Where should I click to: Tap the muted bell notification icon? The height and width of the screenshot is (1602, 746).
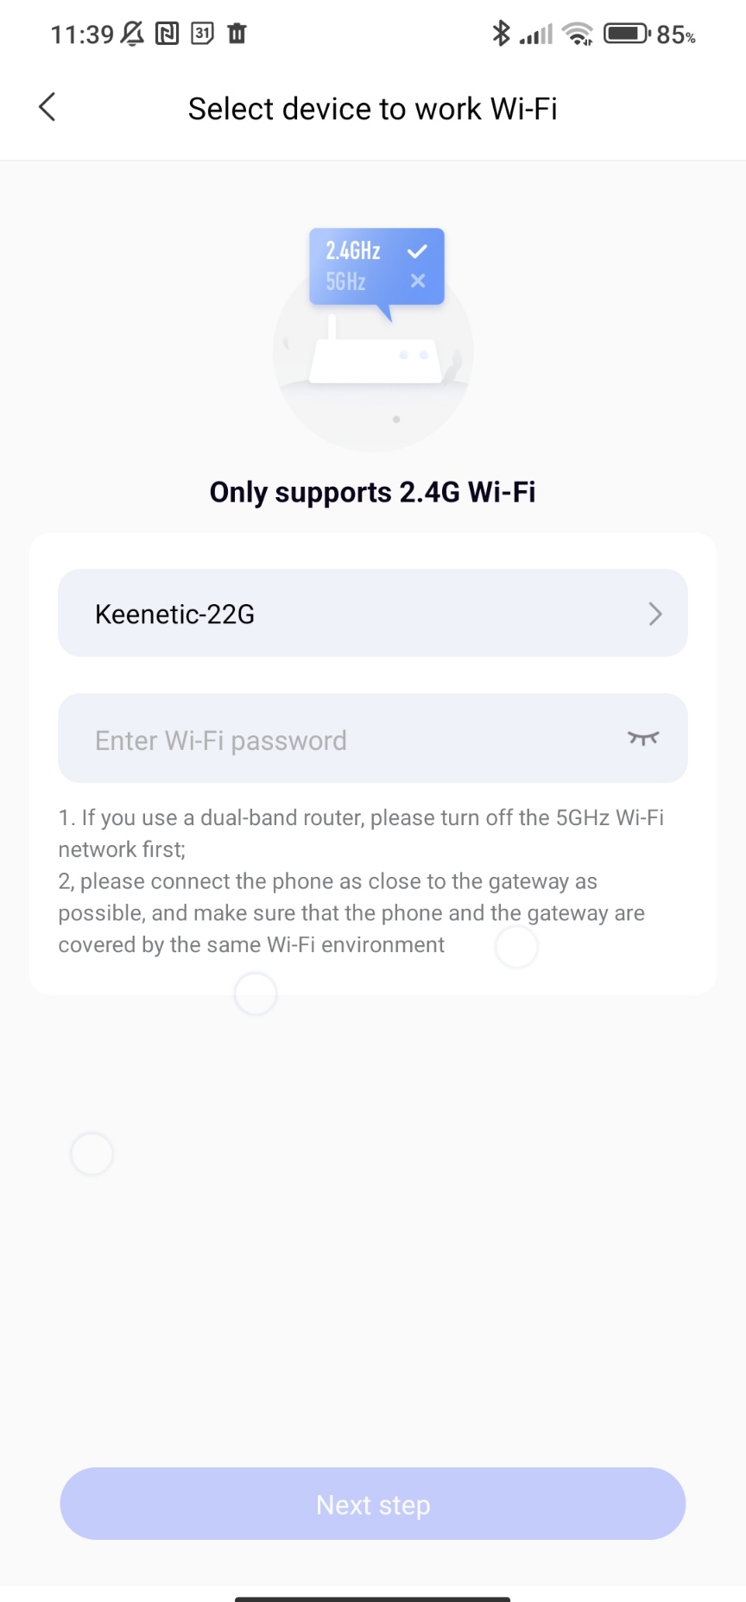tap(132, 34)
